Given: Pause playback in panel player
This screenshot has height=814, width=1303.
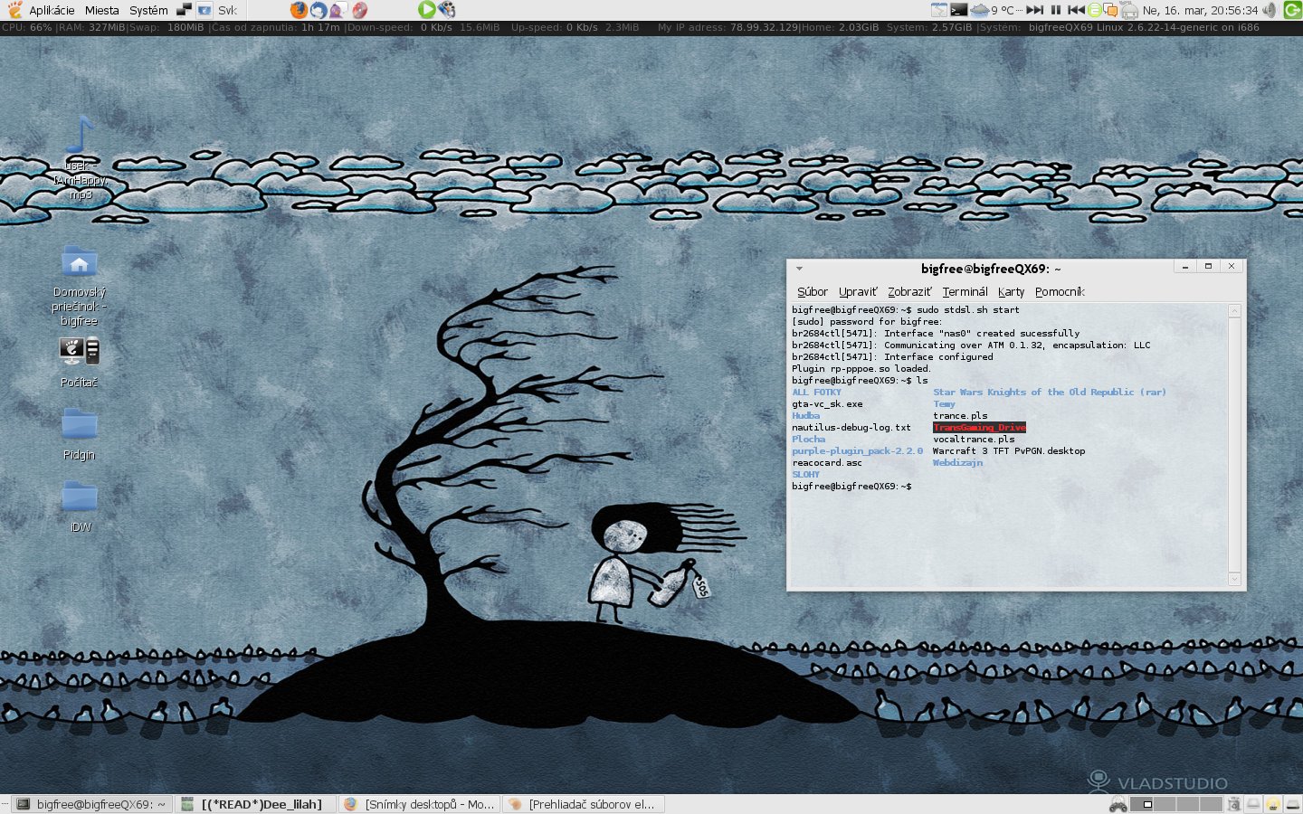Looking at the screenshot, I should coord(1056,10).
